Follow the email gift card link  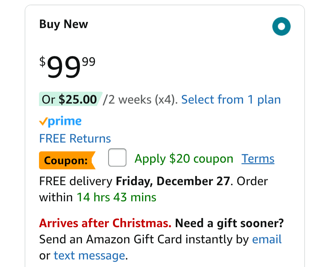coord(267,239)
